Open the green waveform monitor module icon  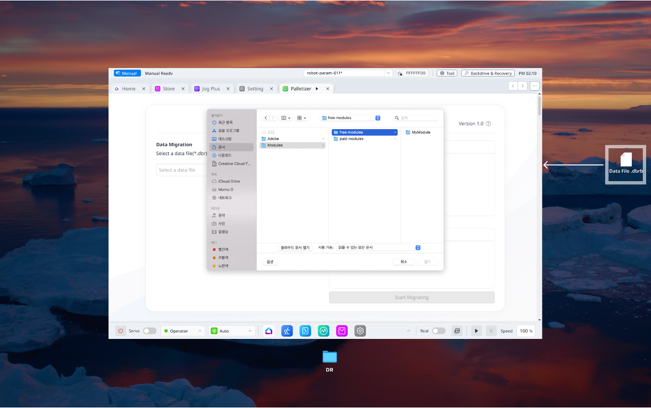(x=323, y=331)
